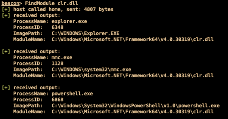Click the C:\WINDOWS\Explorer.EXE image path
228x119 pixels.
pyautogui.click(x=85, y=33)
